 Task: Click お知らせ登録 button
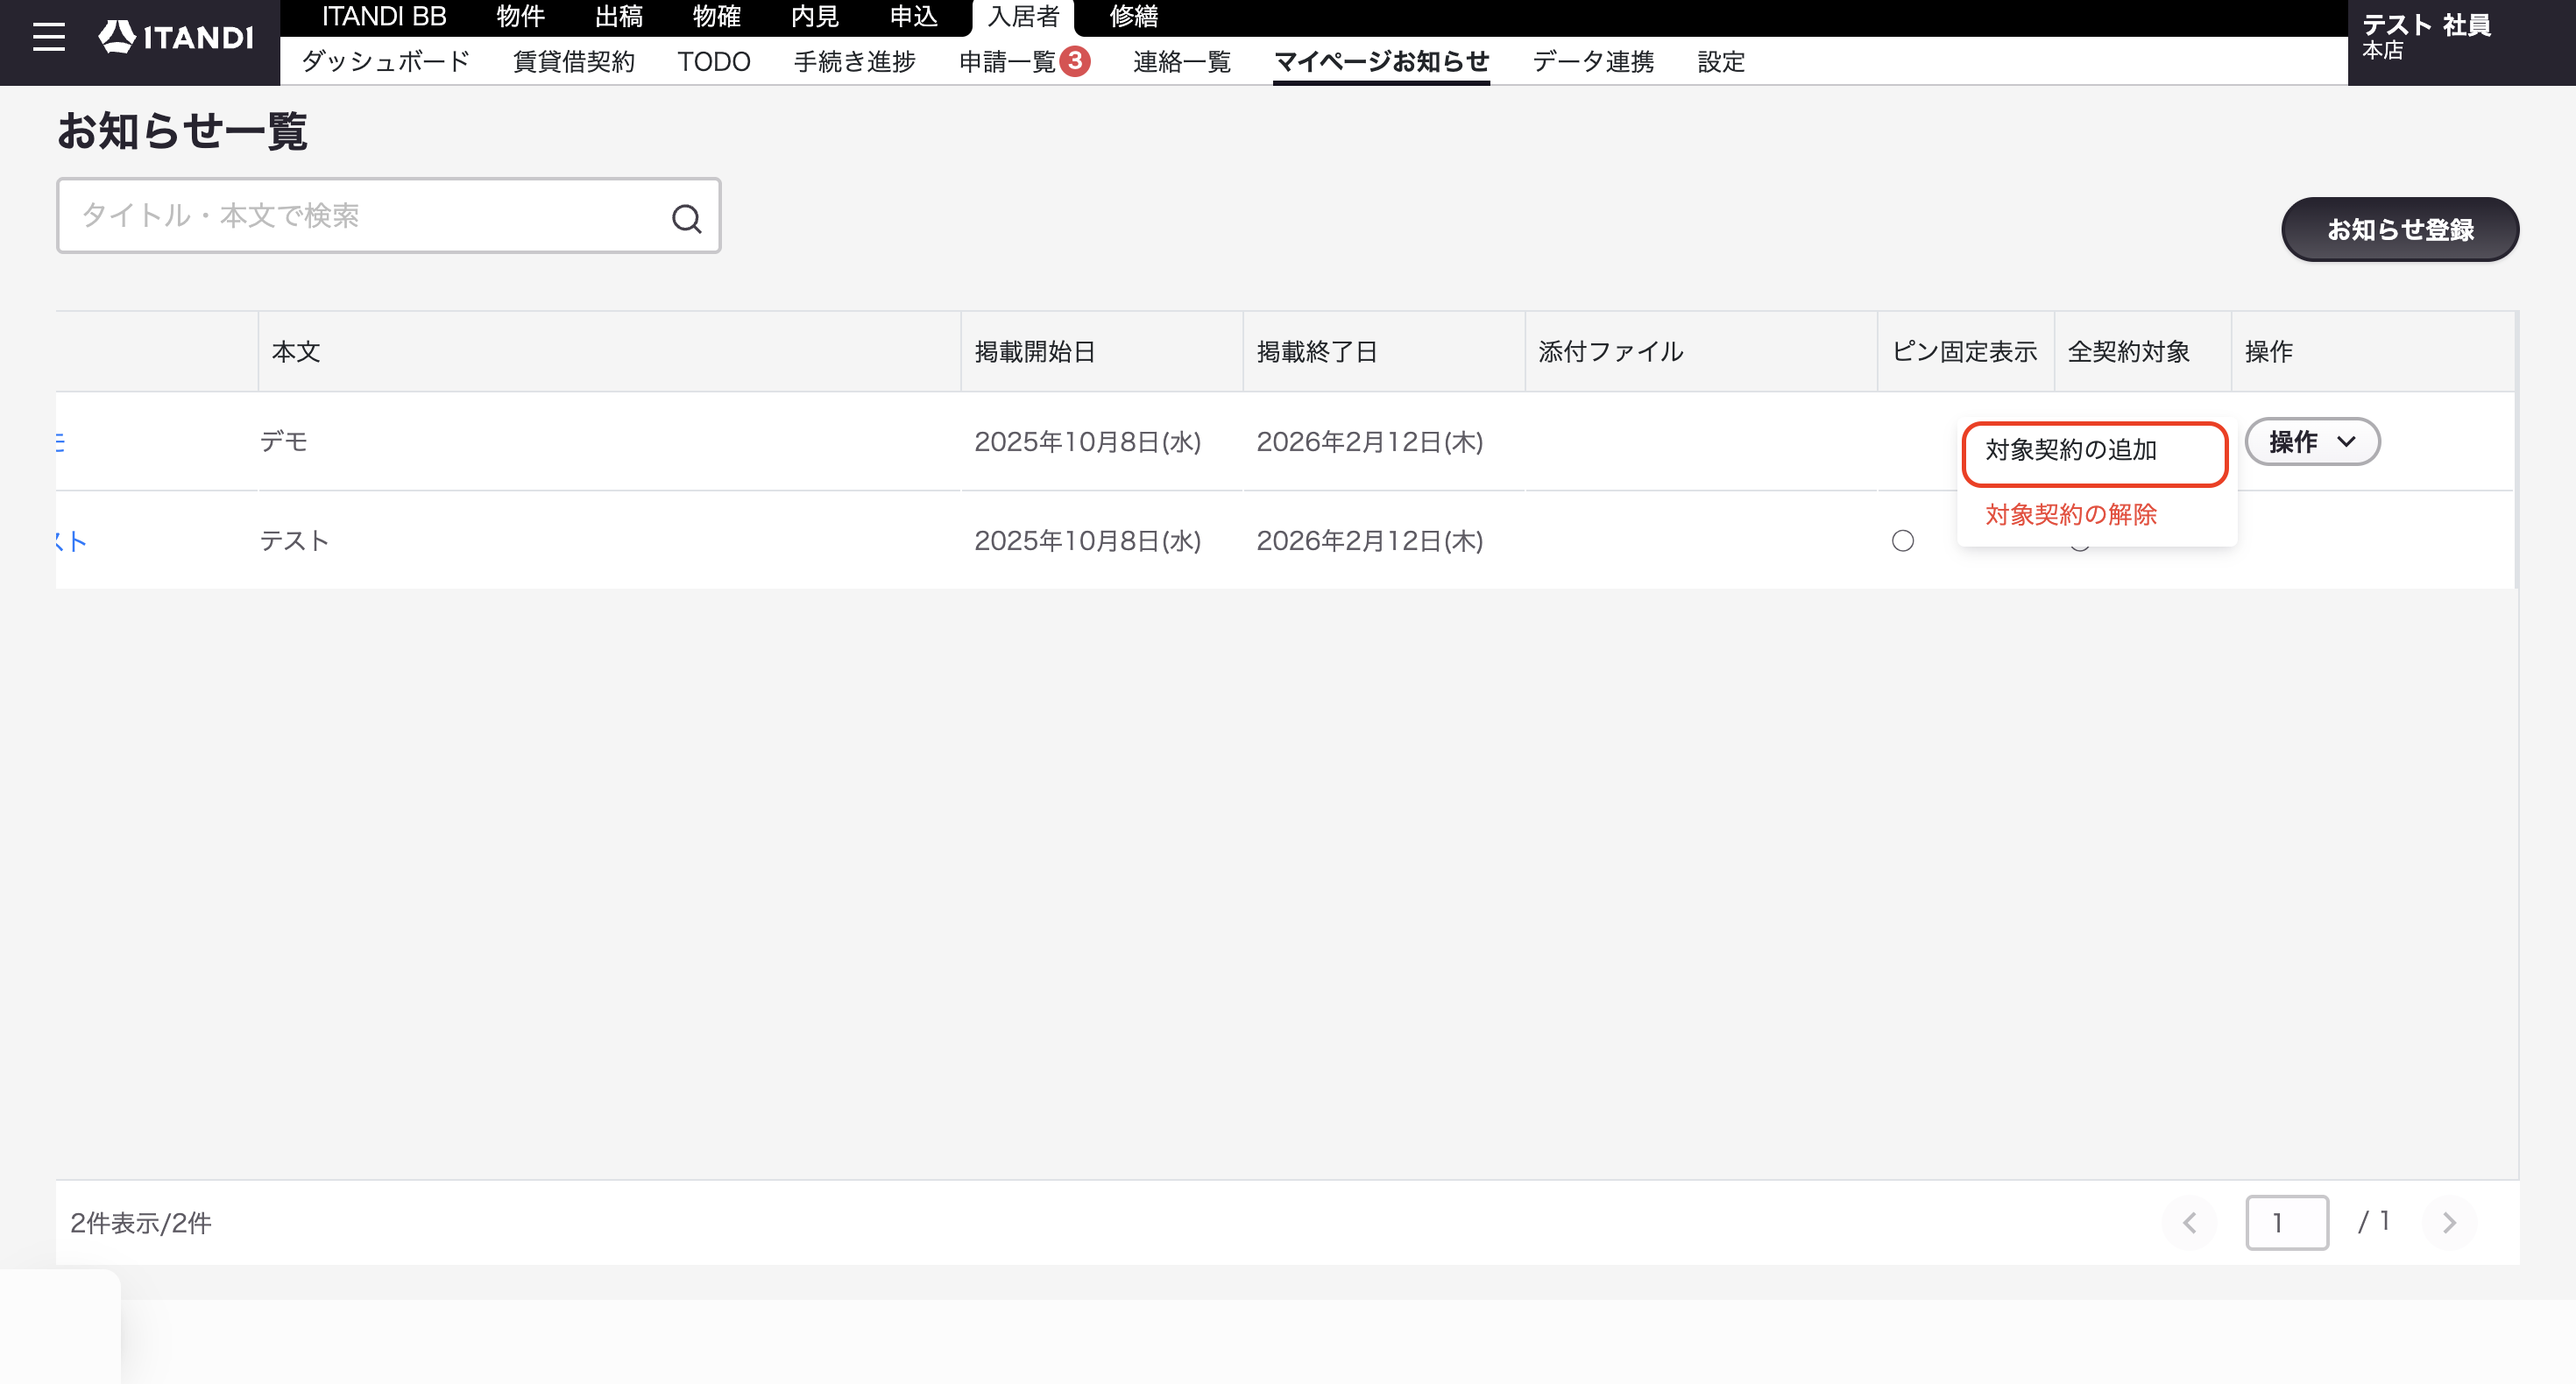coord(2400,229)
